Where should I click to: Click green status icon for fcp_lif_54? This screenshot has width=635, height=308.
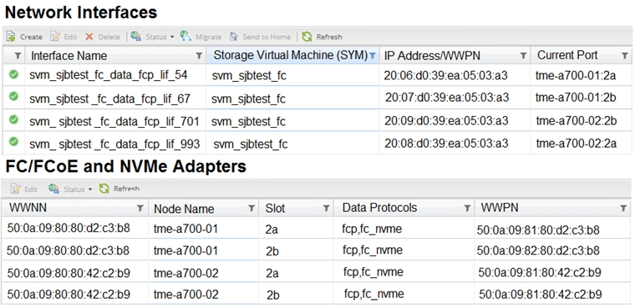13,74
